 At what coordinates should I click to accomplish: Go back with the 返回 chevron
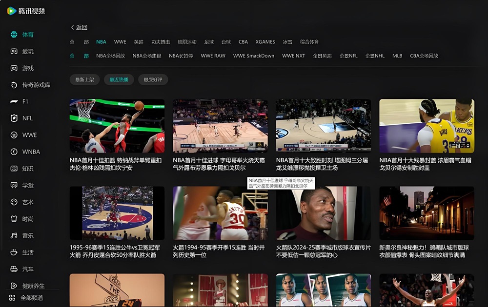(x=73, y=27)
